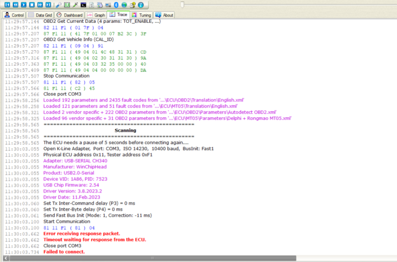Click the globe icon in toolbar

[x=124, y=4]
